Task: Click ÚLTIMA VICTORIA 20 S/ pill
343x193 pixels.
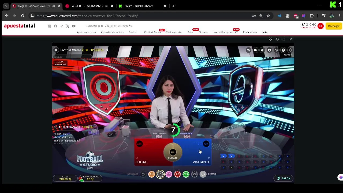Action: pyautogui.click(x=90, y=178)
